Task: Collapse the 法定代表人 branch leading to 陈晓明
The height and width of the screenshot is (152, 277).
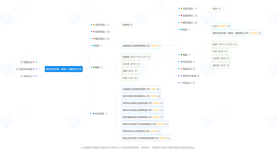Action: 108,25
